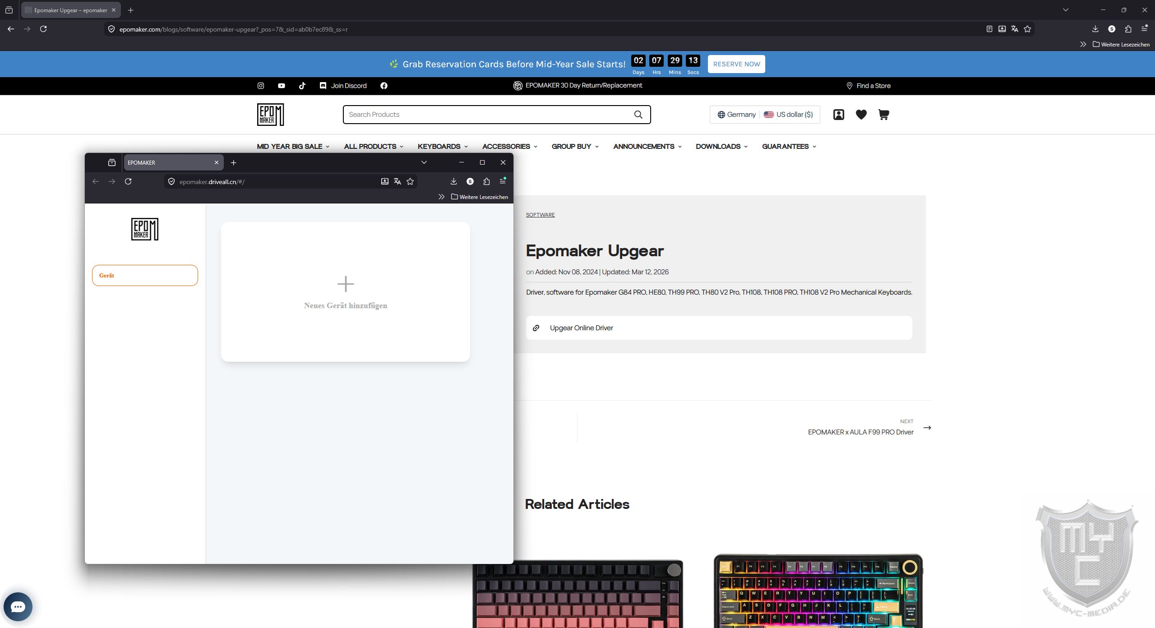Open the RGB backlit keyboard thumbnail

coord(818,591)
